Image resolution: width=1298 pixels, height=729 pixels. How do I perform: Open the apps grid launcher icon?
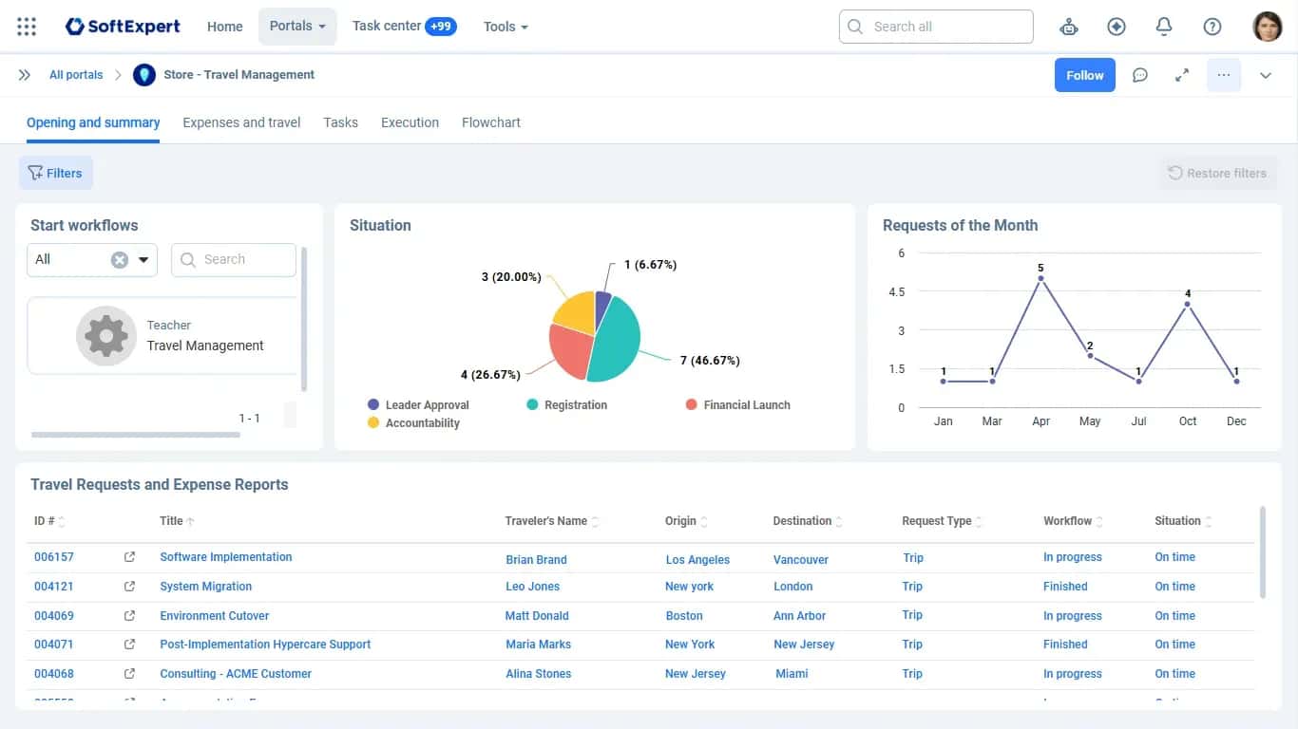27,27
